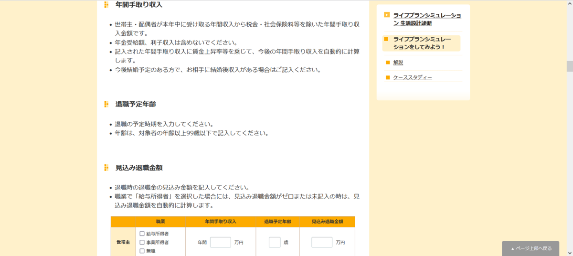Click the text 退職時の退職金の見込み金額を記入してください。
The height and width of the screenshot is (256, 573).
pyautogui.click(x=182, y=188)
